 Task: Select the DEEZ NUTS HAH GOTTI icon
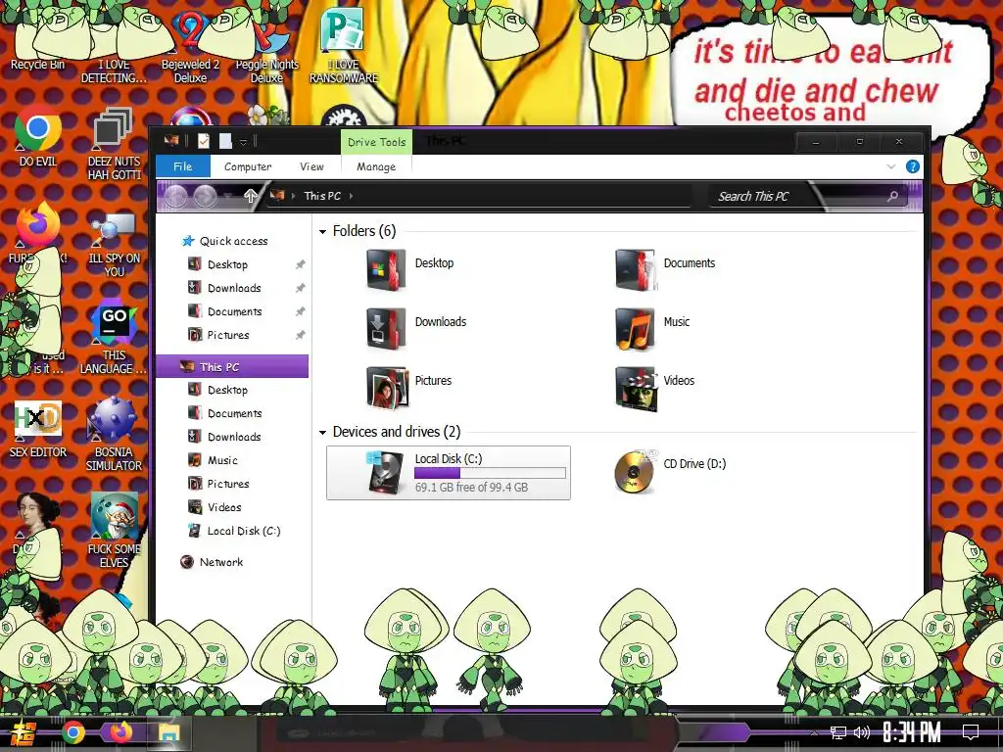point(114,144)
